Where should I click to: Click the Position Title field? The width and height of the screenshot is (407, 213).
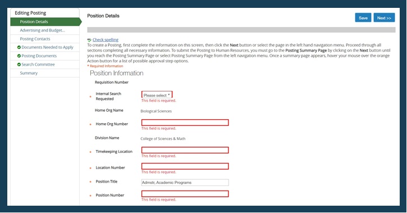click(x=185, y=183)
